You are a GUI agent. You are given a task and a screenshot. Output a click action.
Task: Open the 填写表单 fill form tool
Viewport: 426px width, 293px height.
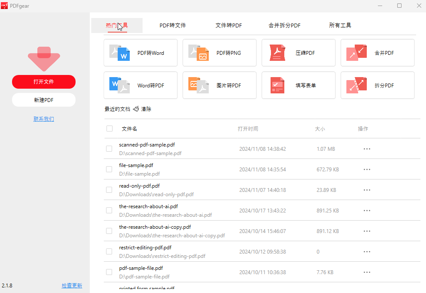277,85
